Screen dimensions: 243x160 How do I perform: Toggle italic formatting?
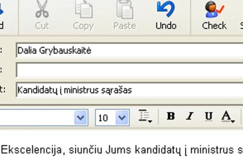190,116
